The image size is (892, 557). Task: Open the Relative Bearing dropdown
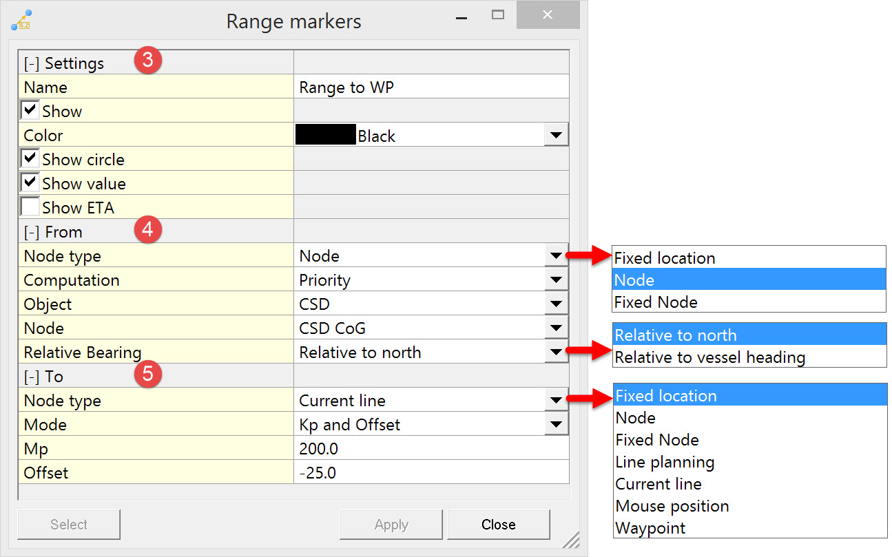pyautogui.click(x=556, y=353)
